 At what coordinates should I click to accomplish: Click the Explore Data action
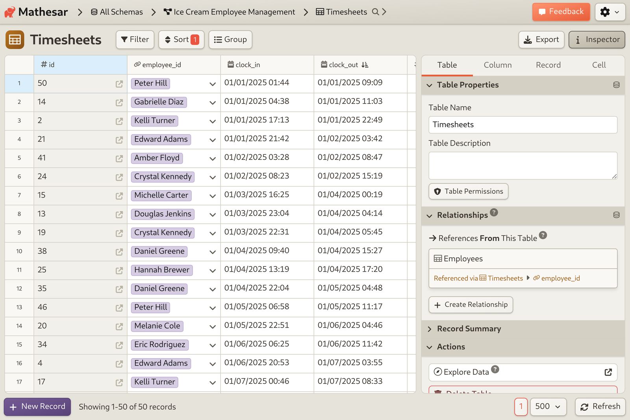523,372
